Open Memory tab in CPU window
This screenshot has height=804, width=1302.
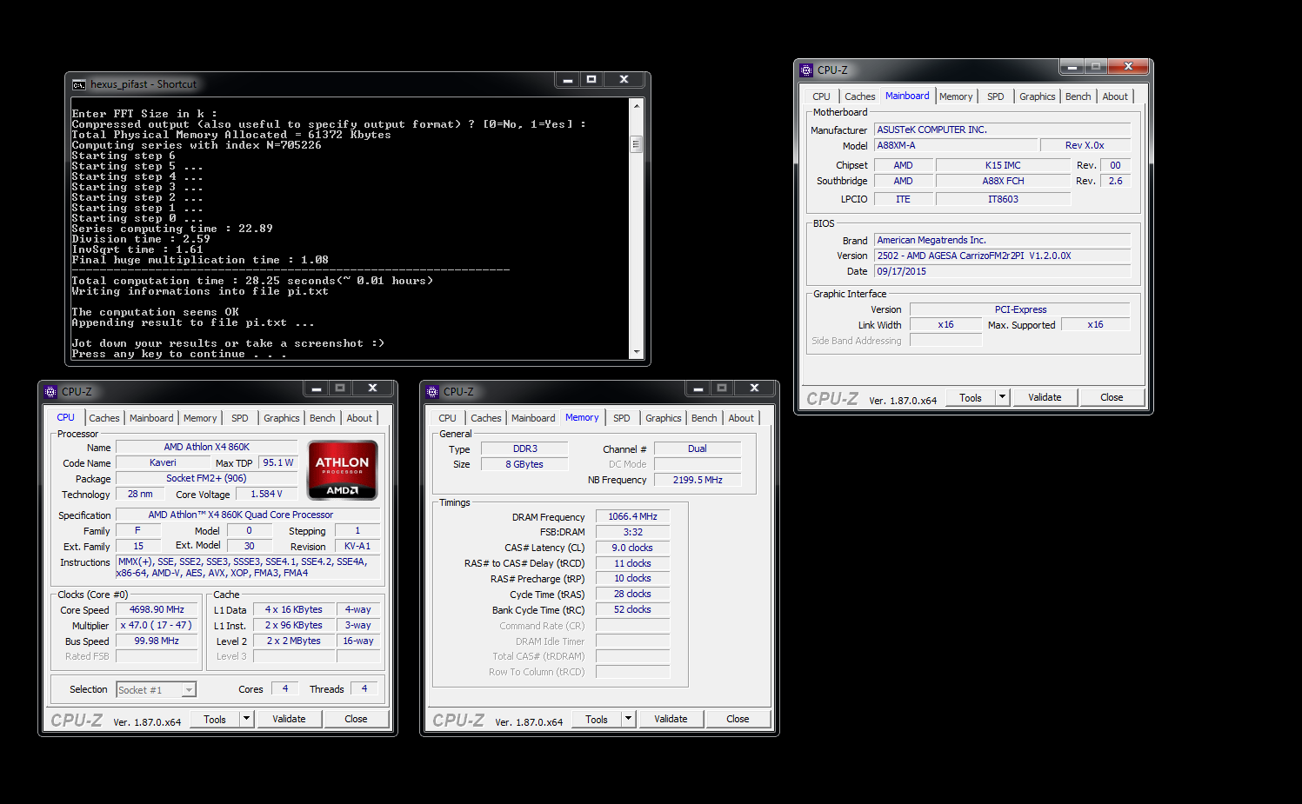pyautogui.click(x=200, y=418)
